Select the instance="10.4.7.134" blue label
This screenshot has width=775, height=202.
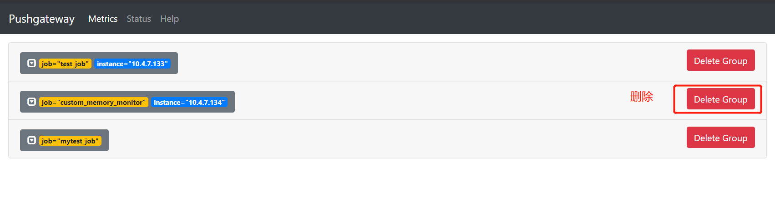pos(189,102)
